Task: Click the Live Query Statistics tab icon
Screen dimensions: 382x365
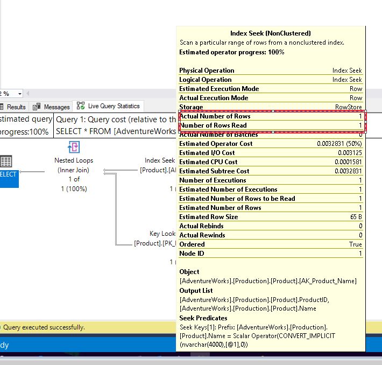Action: pyautogui.click(x=81, y=106)
